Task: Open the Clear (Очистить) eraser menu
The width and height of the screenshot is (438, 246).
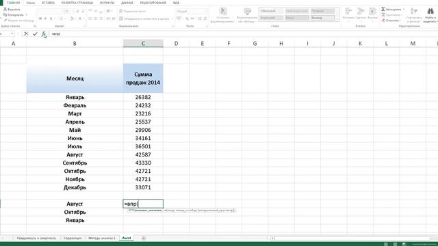Action: tap(391, 20)
